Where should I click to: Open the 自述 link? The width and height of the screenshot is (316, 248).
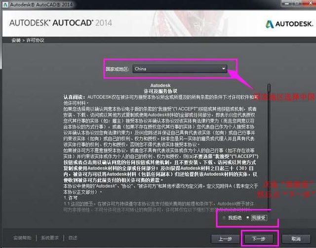(73, 238)
